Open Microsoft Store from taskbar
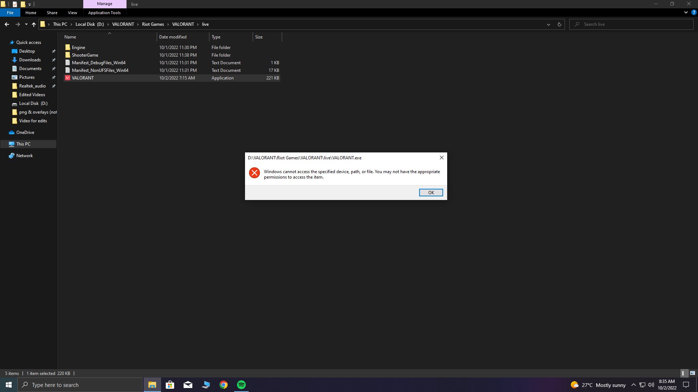 [x=170, y=385]
